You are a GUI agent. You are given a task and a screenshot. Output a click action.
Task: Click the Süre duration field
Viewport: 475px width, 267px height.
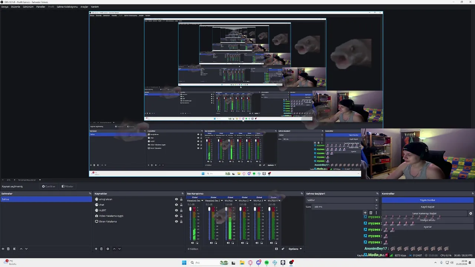[344, 207]
